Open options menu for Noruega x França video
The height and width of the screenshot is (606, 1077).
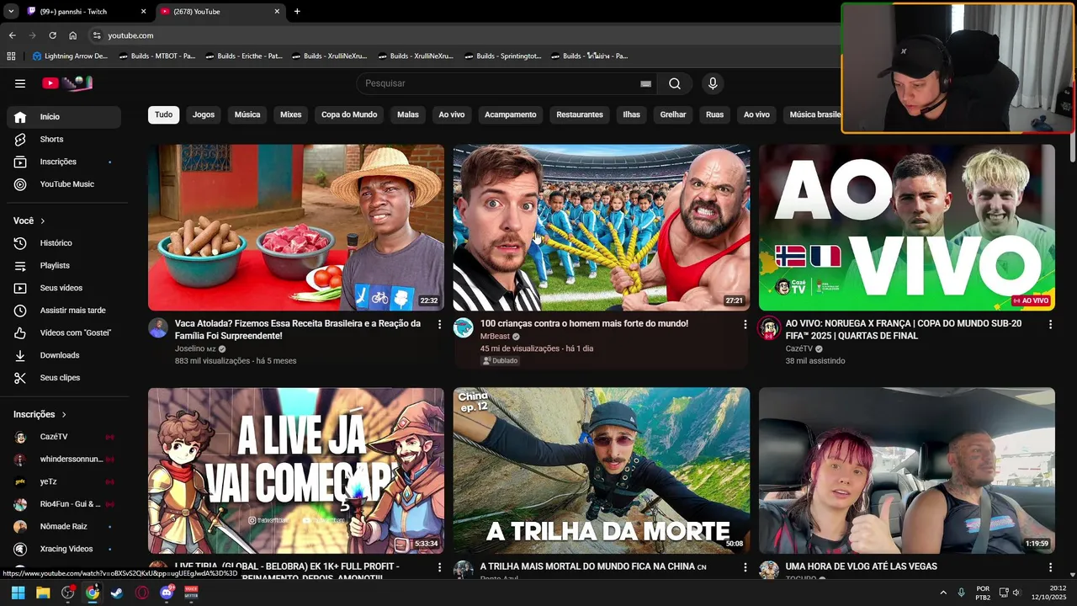tap(1050, 324)
